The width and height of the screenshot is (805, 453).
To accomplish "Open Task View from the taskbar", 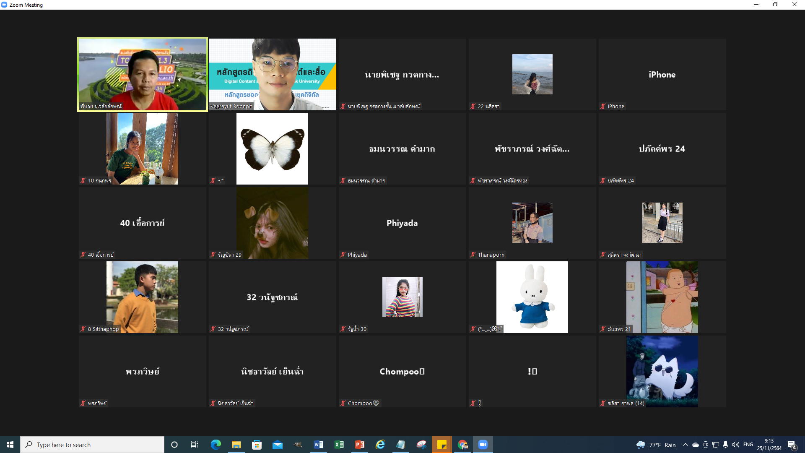I will click(195, 445).
